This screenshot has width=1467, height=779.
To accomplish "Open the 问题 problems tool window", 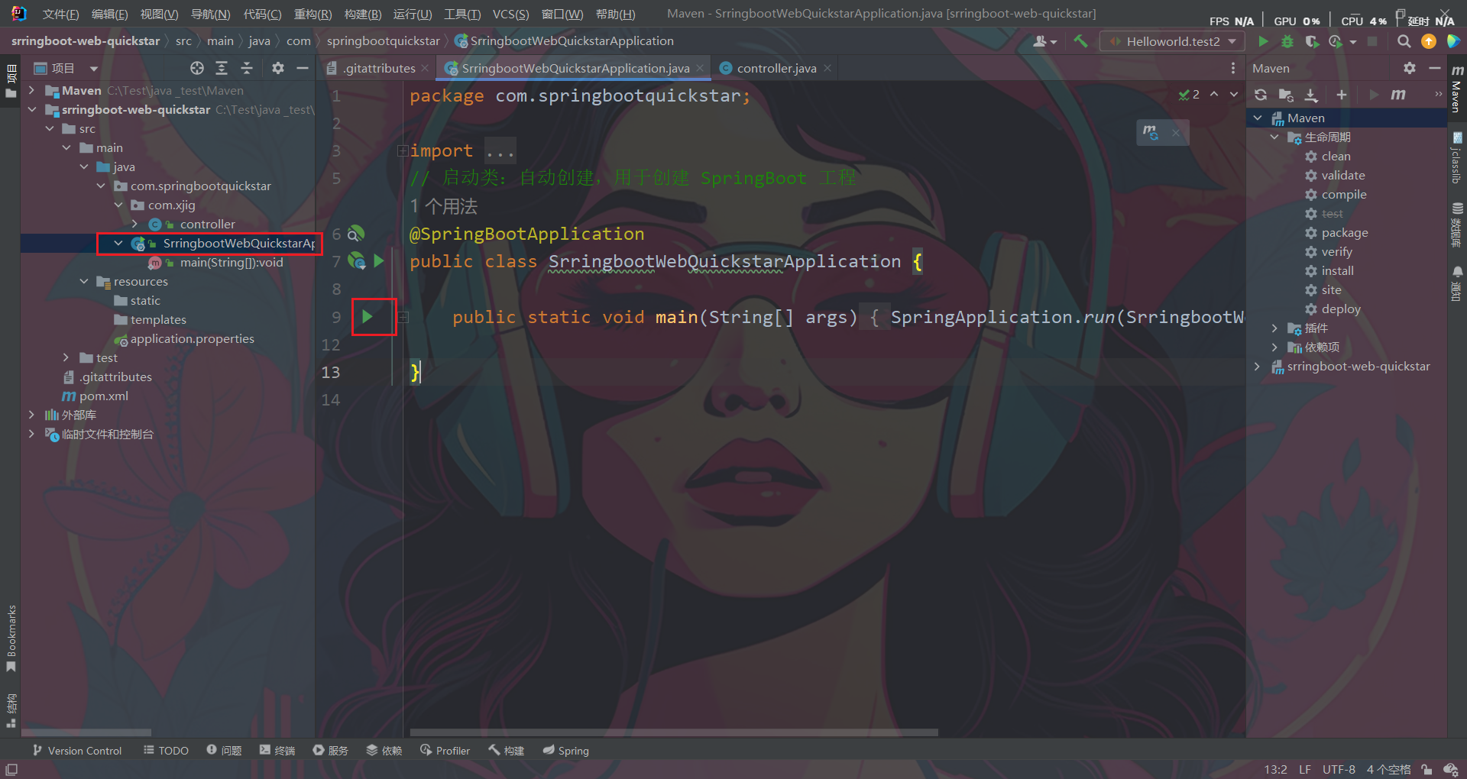I will tap(224, 751).
